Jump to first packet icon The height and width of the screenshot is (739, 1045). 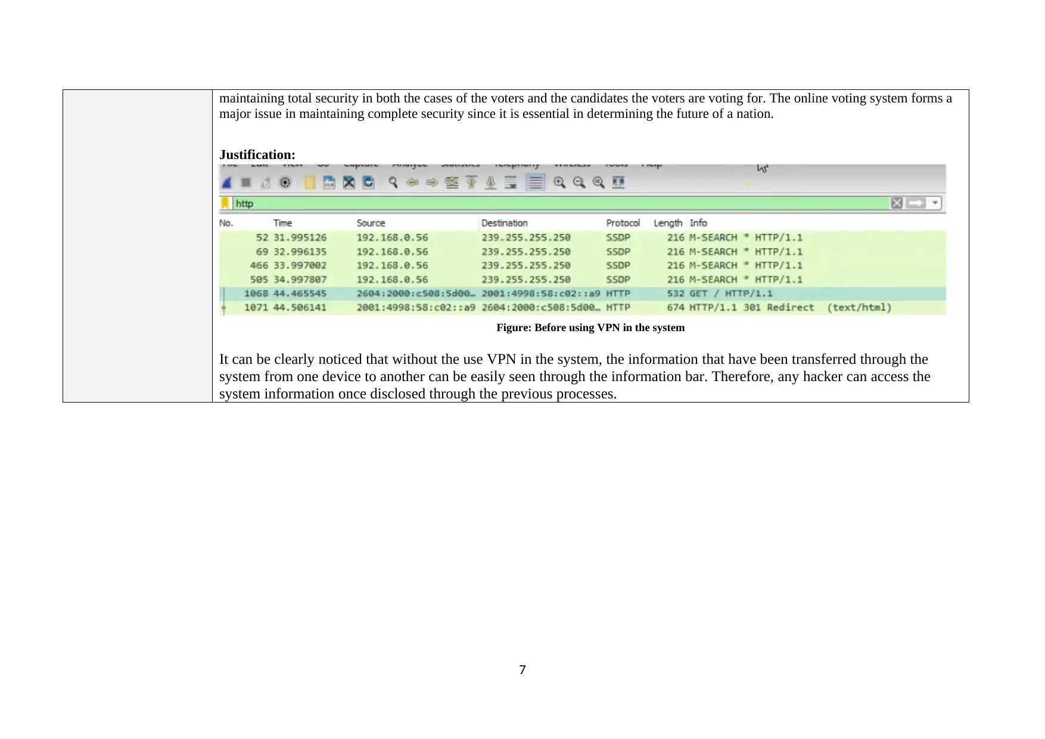[471, 182]
